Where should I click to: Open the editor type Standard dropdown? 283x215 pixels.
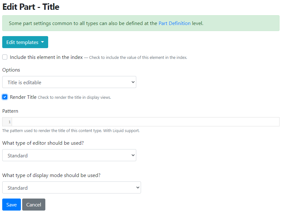tap(69, 155)
